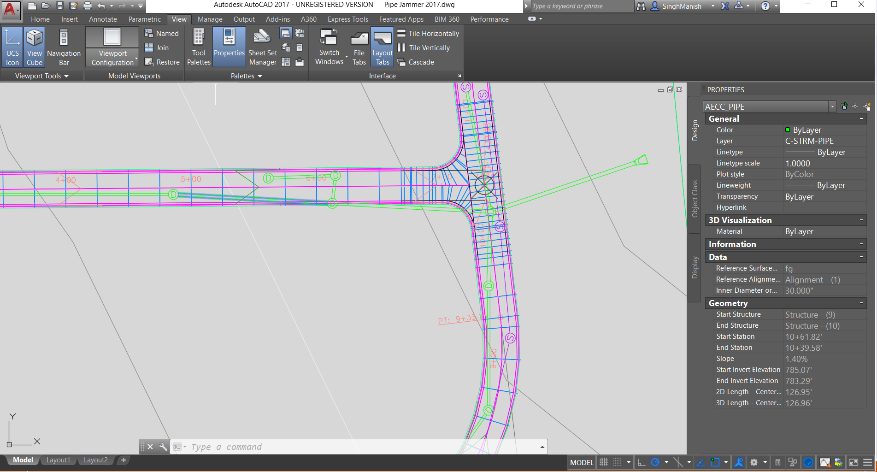
Task: Switch to the Annotate ribbon tab
Action: tap(102, 19)
